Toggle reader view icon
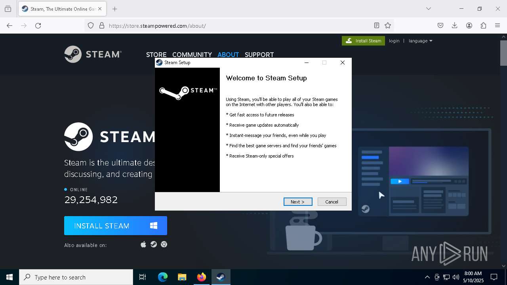 377,26
